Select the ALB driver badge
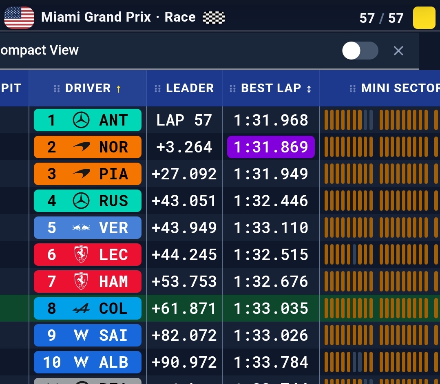440x384 pixels. coord(88,362)
